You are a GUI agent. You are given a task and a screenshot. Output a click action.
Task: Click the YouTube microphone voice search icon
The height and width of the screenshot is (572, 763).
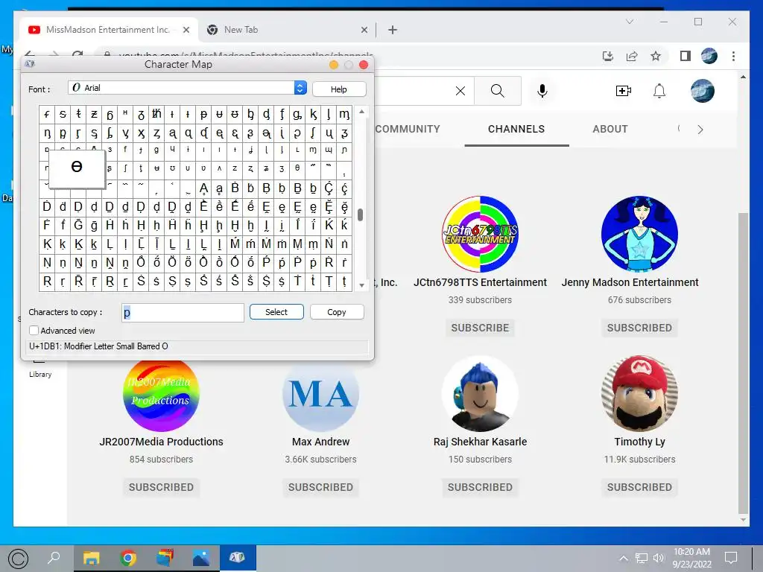[x=542, y=90]
